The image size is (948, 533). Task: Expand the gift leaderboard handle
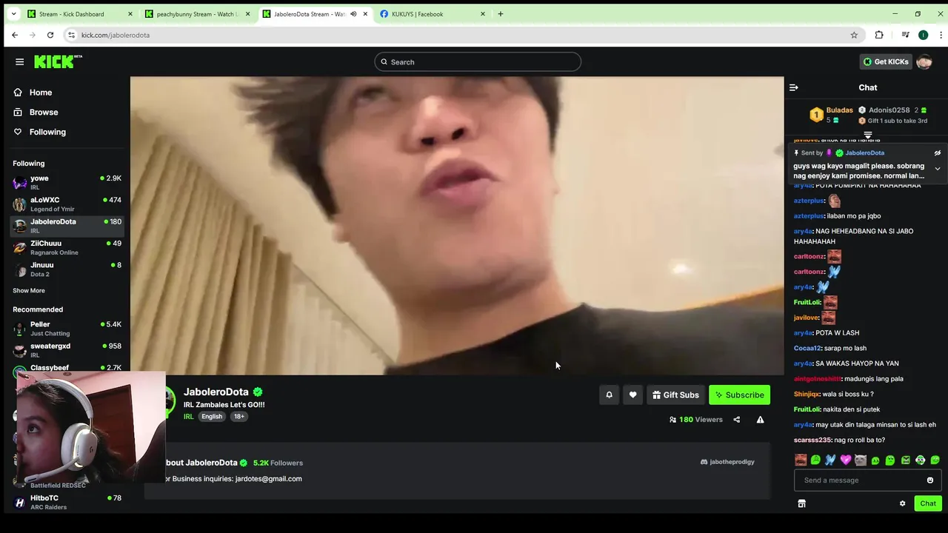(868, 135)
